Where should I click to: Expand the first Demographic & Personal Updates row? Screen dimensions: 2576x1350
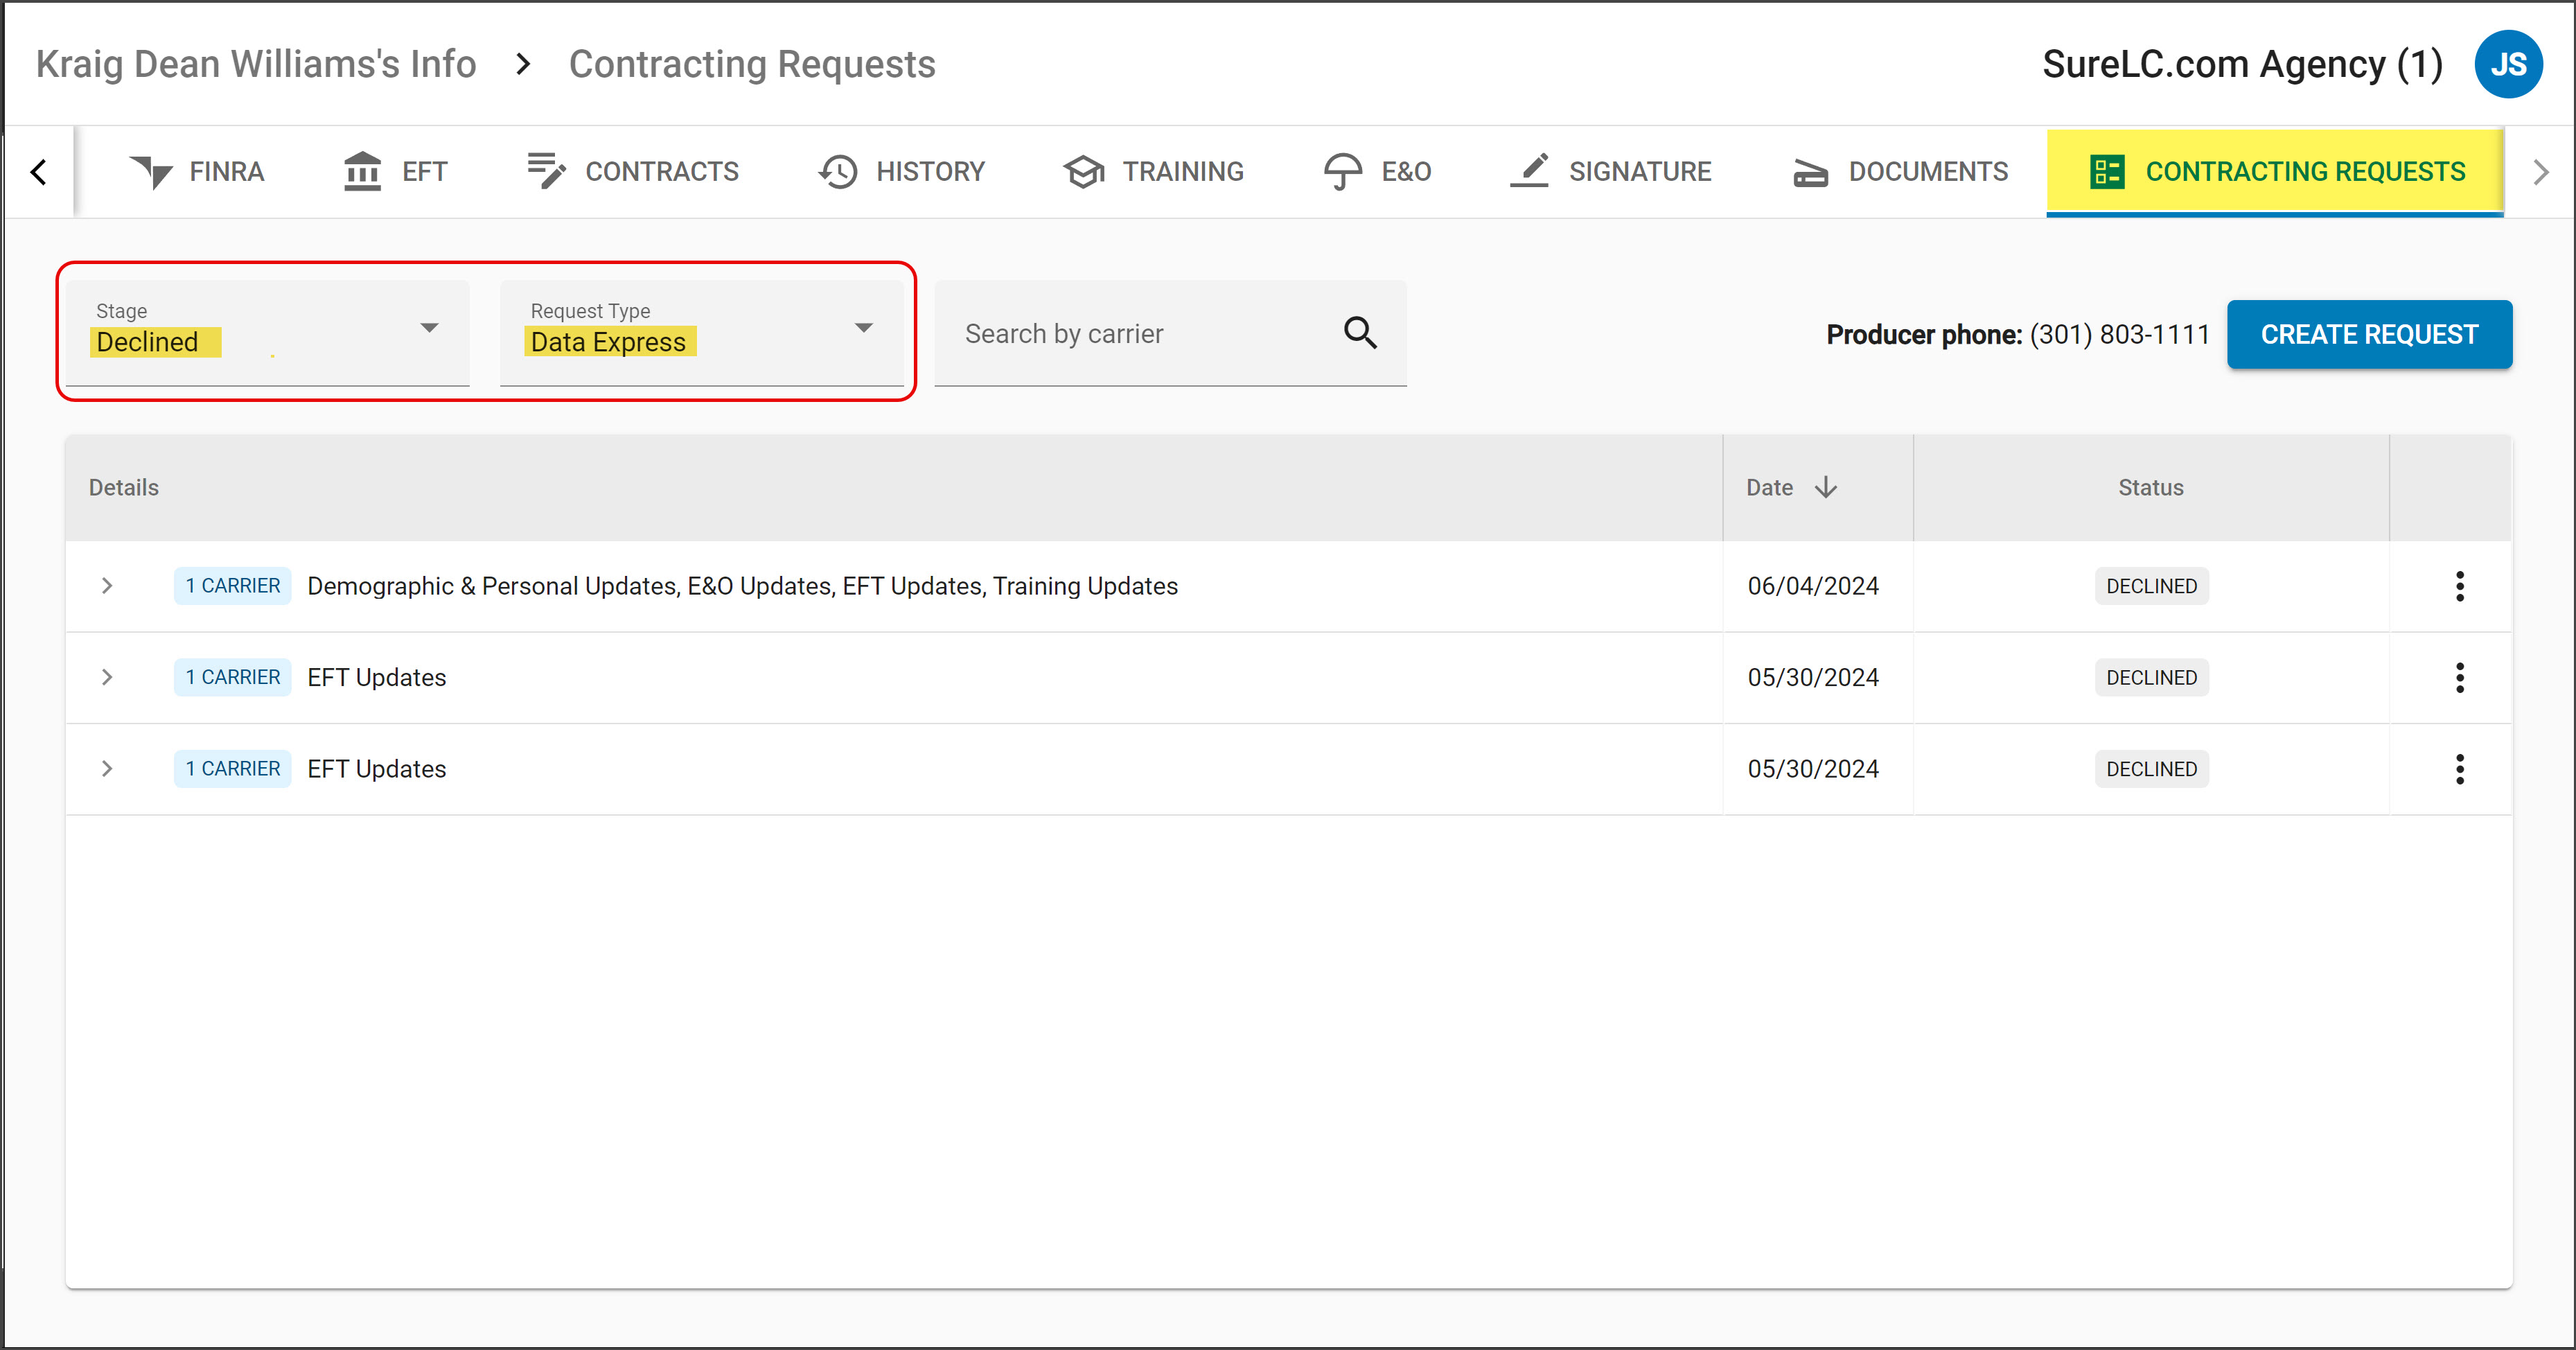click(x=107, y=586)
